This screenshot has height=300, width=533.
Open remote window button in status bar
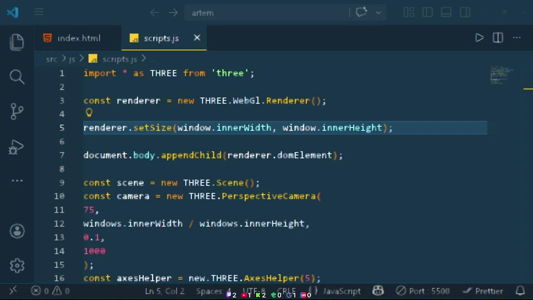[x=13, y=291]
